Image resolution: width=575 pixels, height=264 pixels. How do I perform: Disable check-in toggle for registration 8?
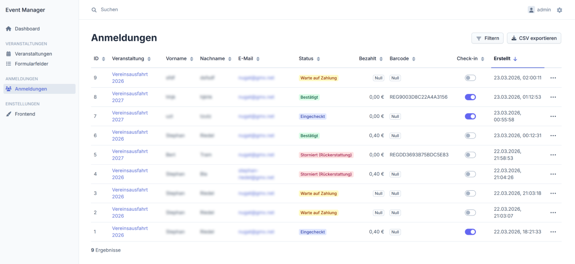click(x=470, y=97)
